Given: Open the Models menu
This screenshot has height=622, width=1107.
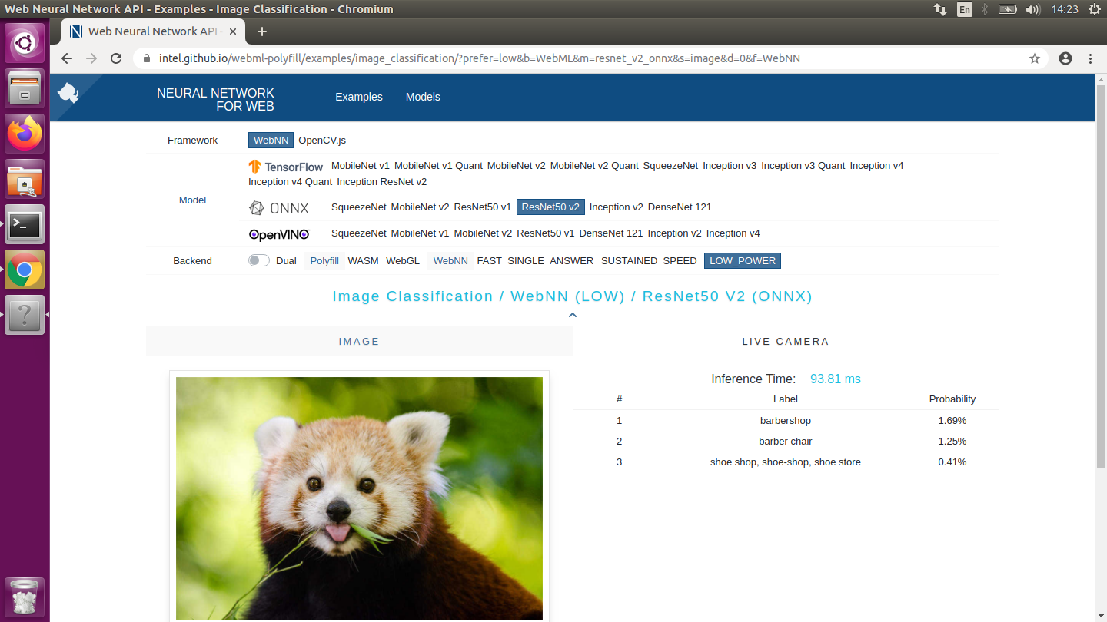Looking at the screenshot, I should click(x=423, y=97).
